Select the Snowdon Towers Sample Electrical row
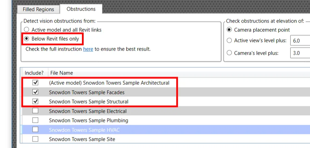The height and width of the screenshot is (148, 310). (x=88, y=111)
